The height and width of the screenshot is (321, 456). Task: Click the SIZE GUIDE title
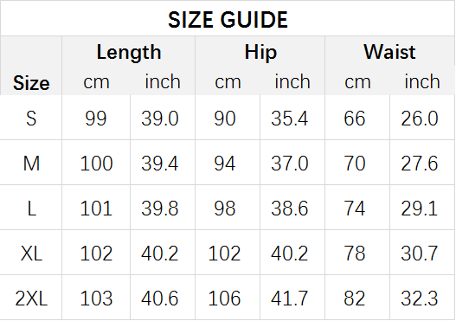tap(228, 20)
